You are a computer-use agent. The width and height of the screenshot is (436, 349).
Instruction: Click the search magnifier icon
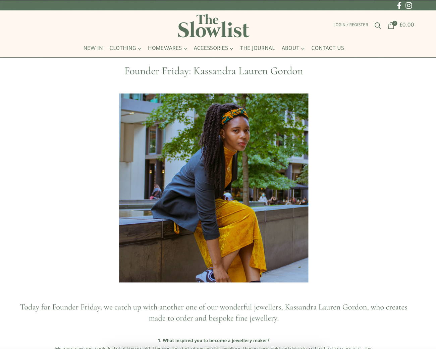(x=378, y=25)
